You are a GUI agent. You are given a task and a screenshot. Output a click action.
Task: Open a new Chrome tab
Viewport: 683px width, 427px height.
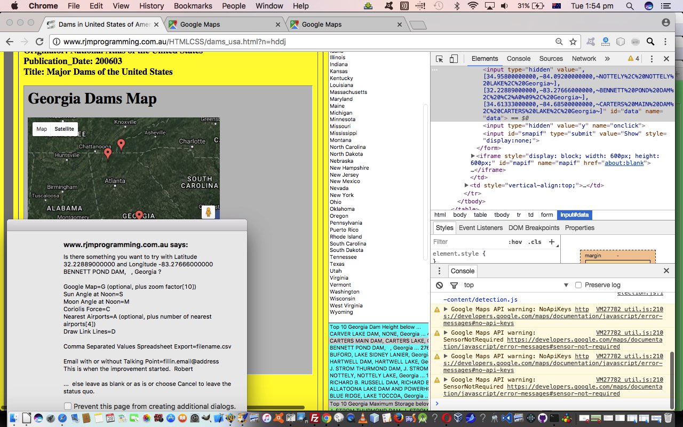pyautogui.click(x=418, y=25)
